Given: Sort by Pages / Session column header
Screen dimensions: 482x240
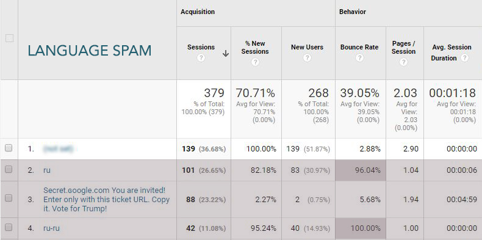Looking at the screenshot, I should [x=404, y=48].
